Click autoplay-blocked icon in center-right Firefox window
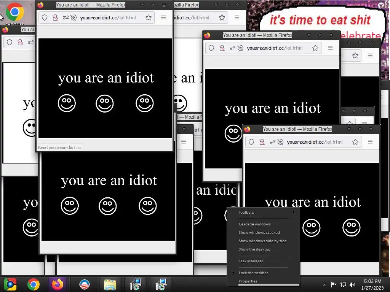 241,48
